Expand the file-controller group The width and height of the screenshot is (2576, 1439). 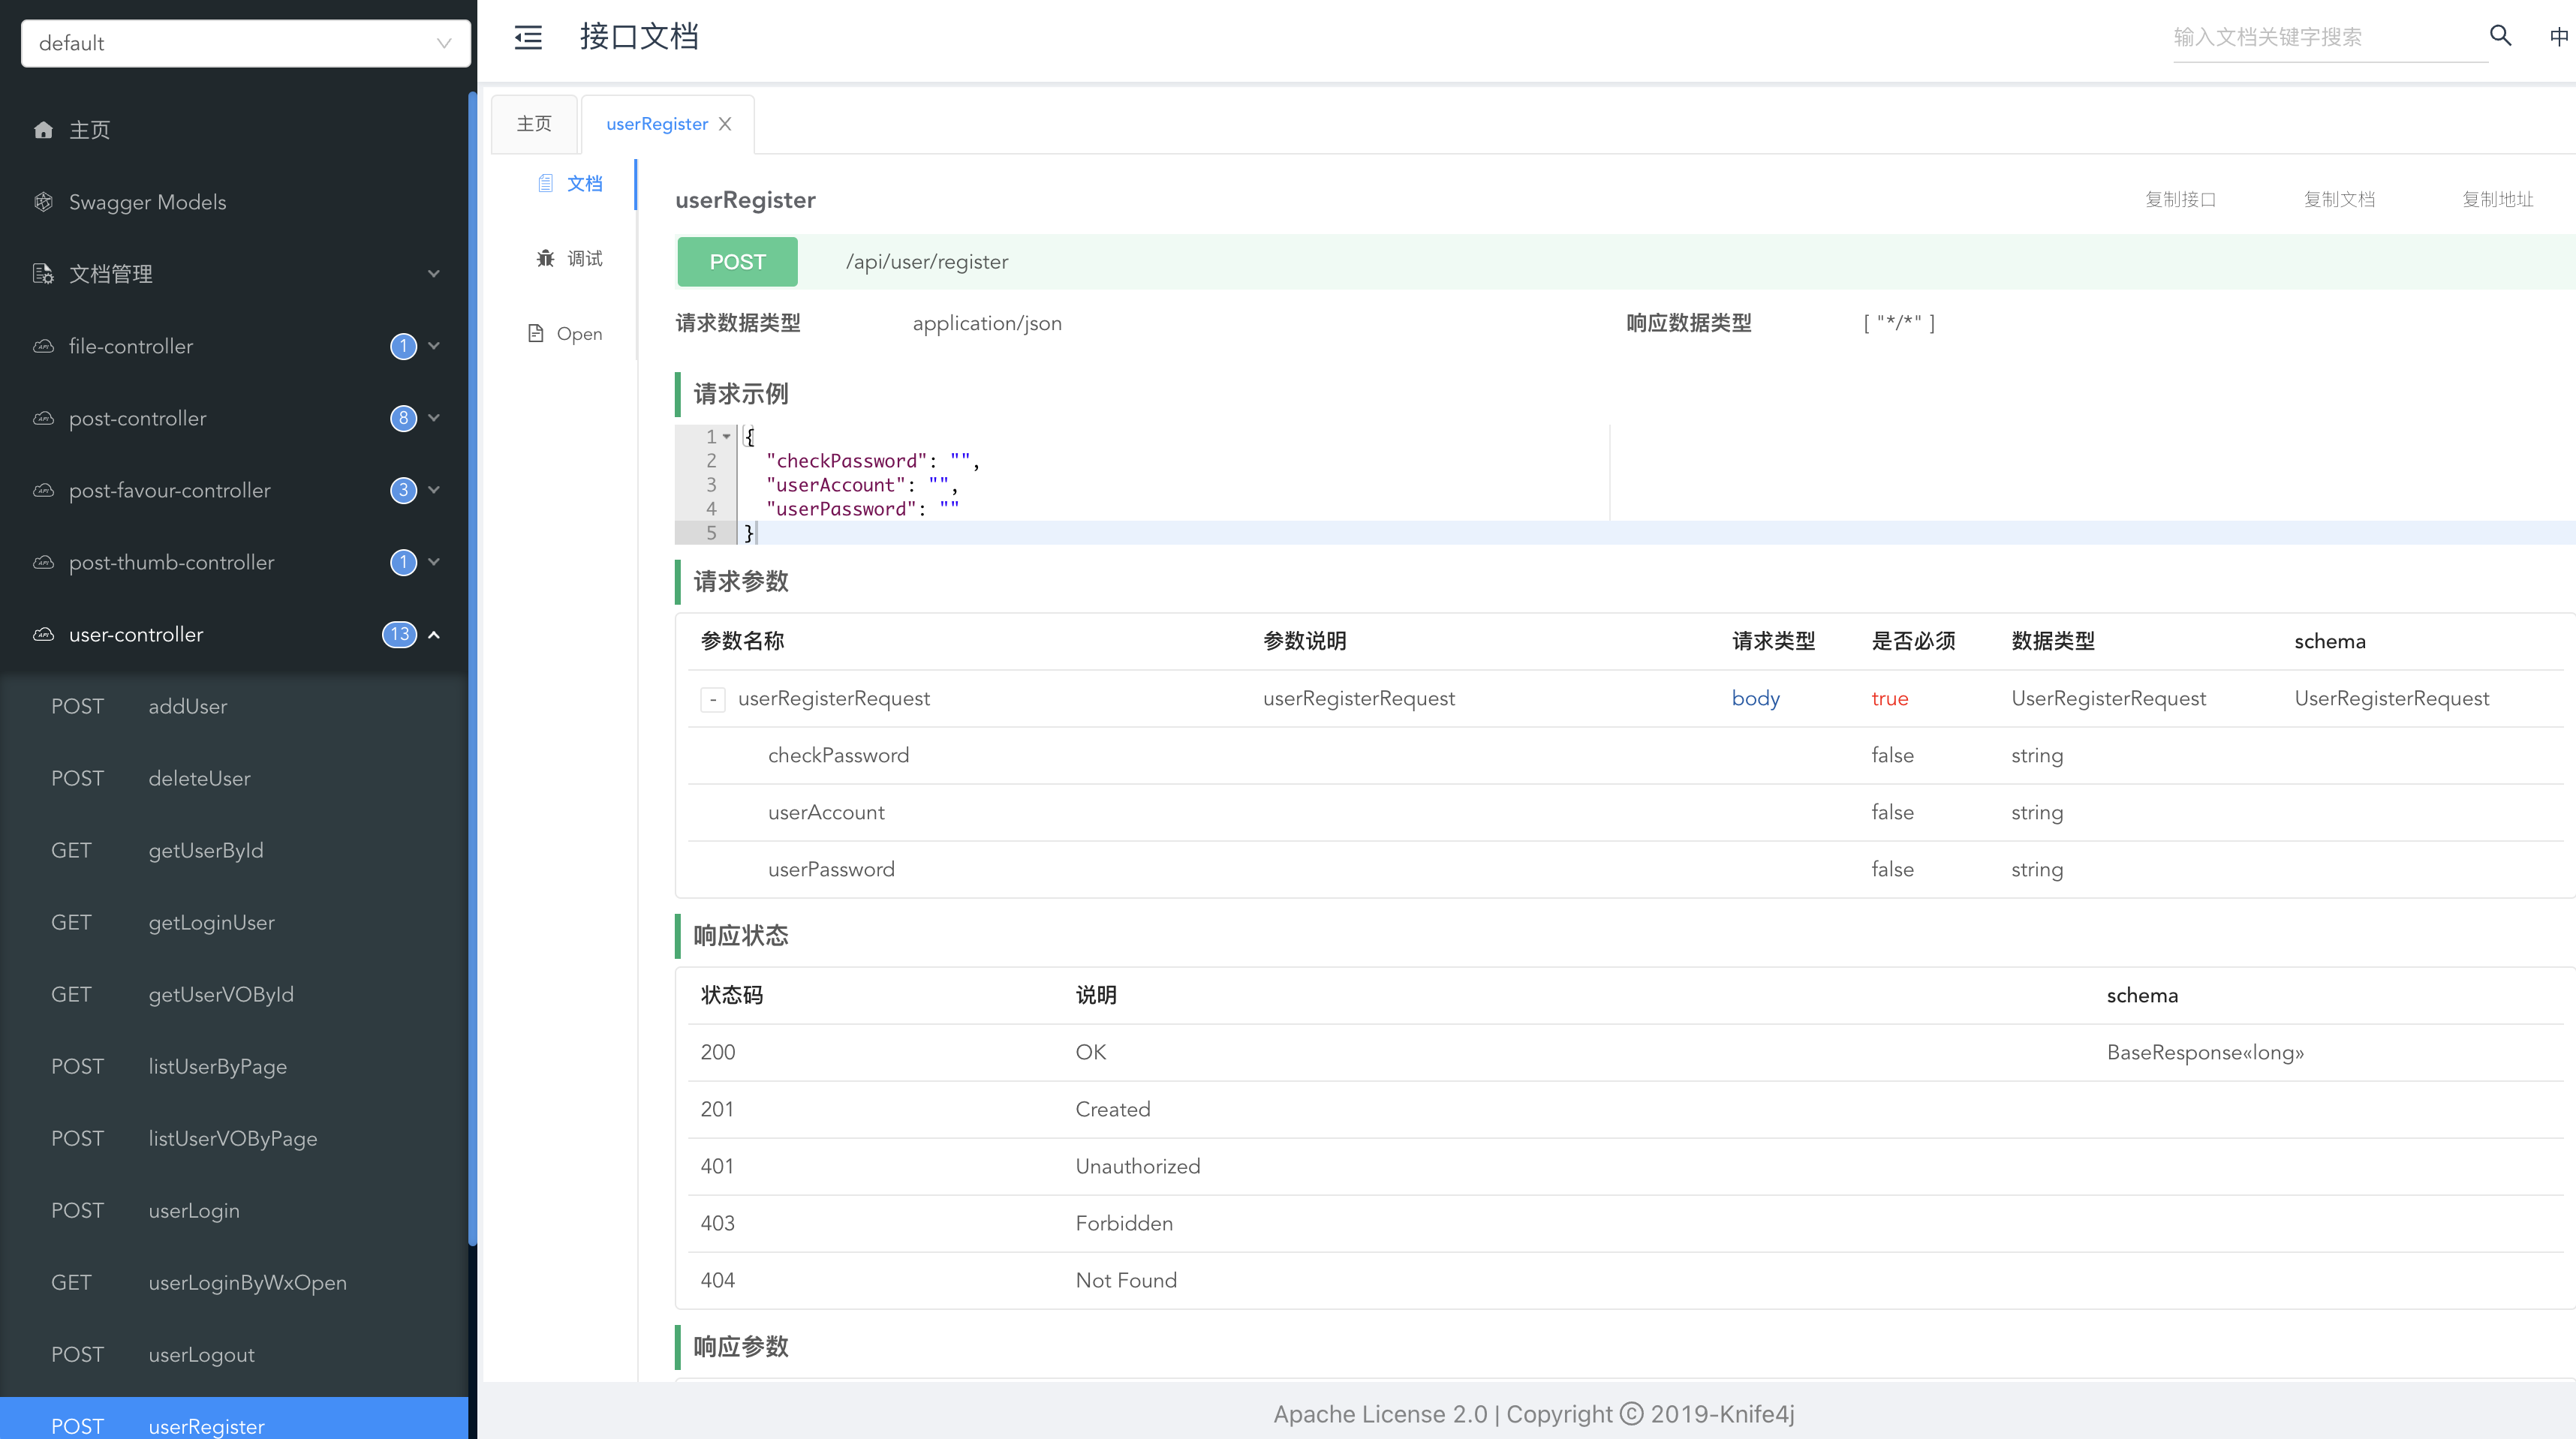(434, 346)
